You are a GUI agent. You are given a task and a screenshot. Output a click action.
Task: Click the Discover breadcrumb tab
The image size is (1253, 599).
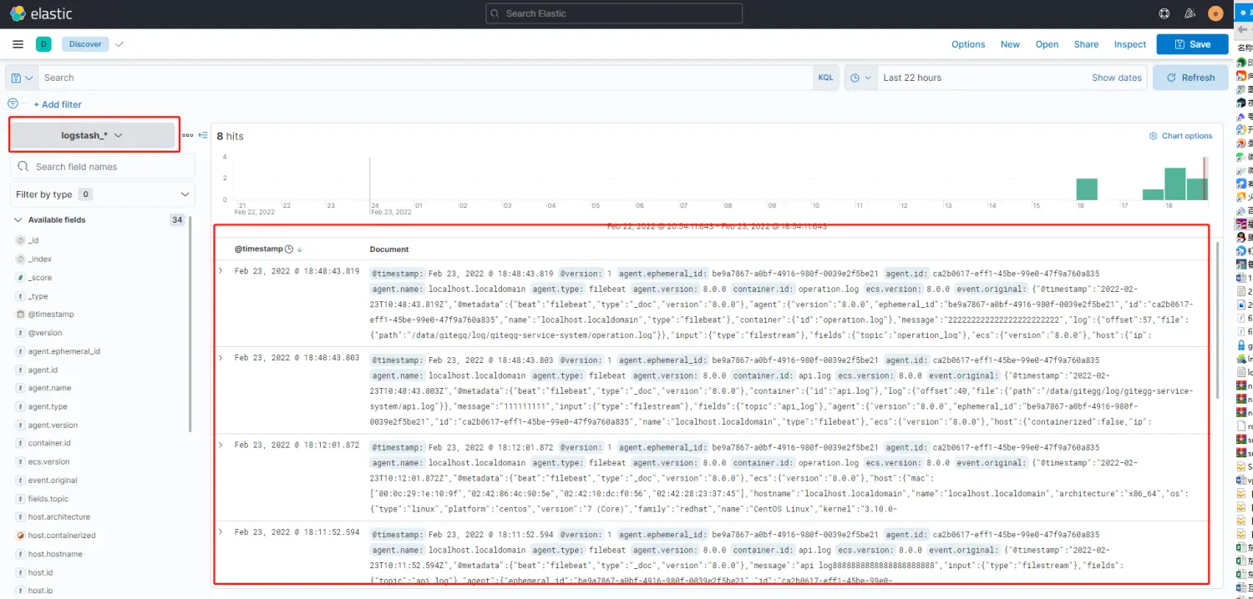pos(85,44)
